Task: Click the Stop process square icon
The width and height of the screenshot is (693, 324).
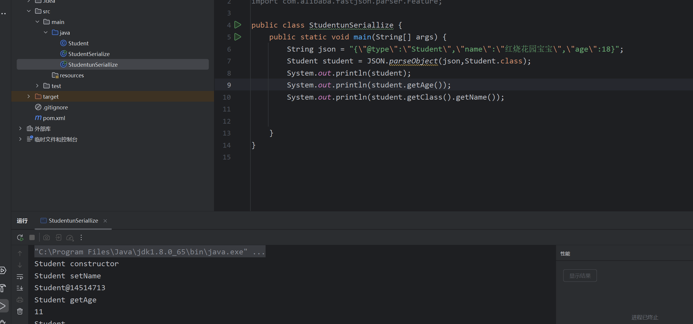Action: click(x=32, y=237)
